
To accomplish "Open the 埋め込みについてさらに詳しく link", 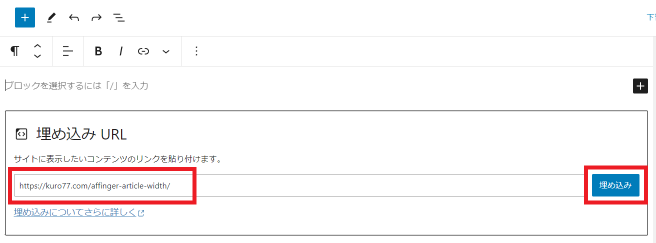I will pos(79,212).
